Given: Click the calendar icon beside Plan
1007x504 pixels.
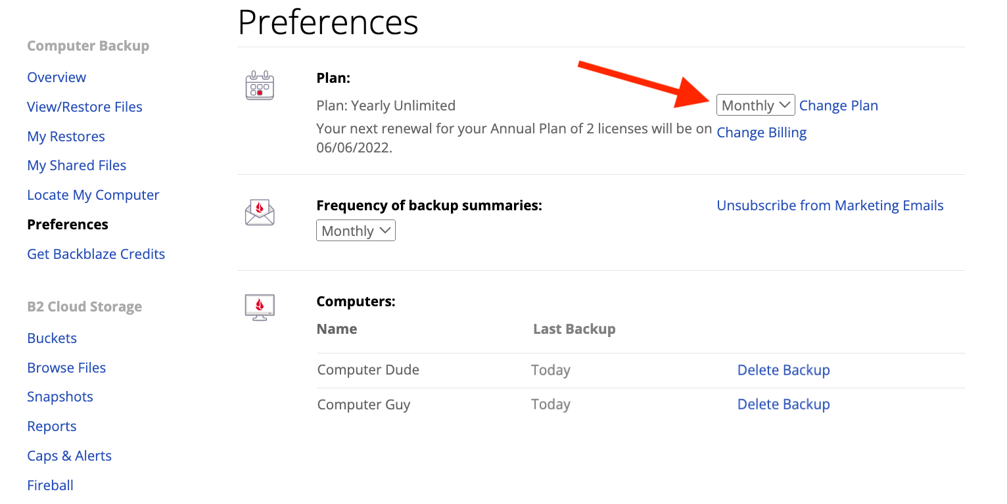Looking at the screenshot, I should [260, 85].
